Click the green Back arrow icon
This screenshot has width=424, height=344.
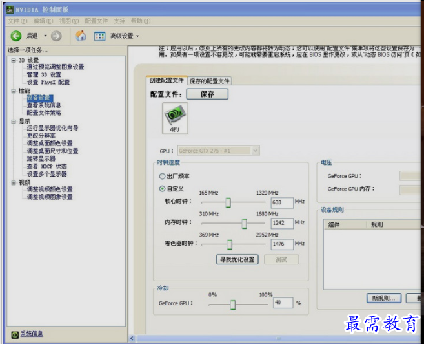tap(16, 36)
